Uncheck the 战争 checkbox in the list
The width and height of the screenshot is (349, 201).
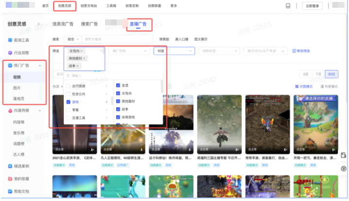pyautogui.click(x=118, y=109)
